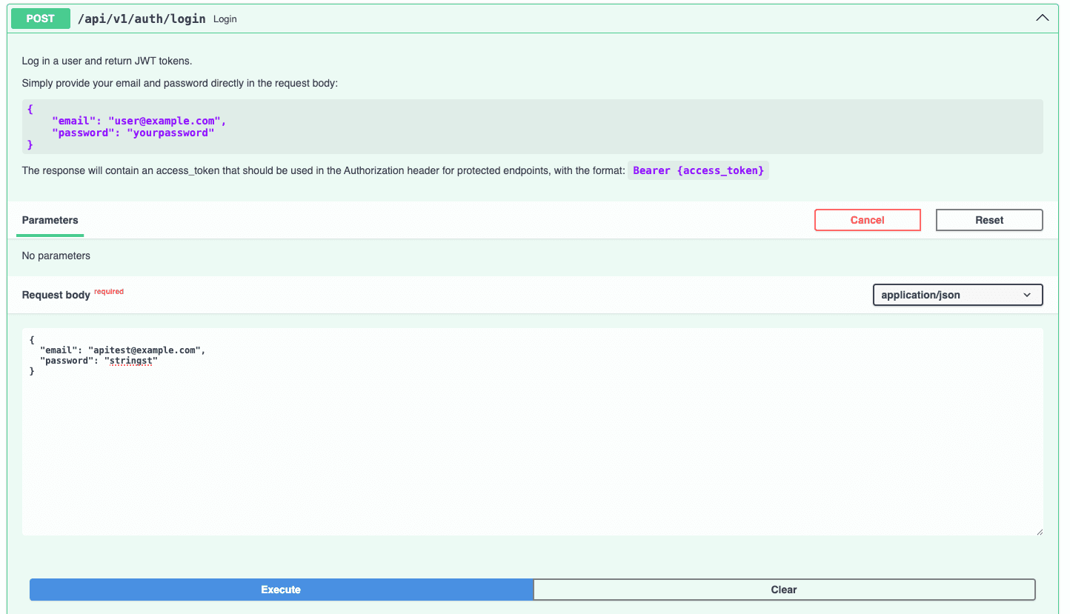Screen dimensions: 1070x614
Task: Click the green POST method badge
Action: 40,19
